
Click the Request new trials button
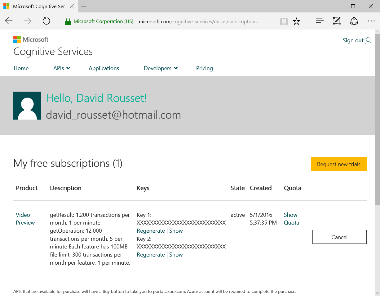(x=339, y=164)
